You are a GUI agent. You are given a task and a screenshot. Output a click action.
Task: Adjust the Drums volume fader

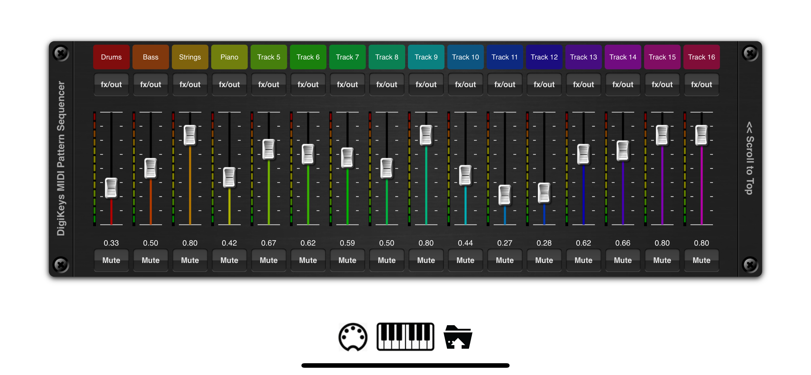tap(111, 188)
